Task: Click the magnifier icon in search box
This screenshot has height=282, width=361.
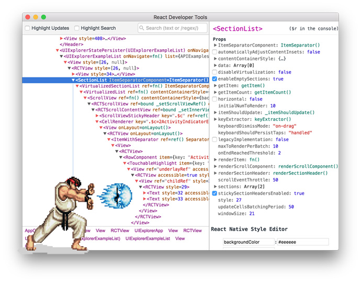Action: (142, 28)
